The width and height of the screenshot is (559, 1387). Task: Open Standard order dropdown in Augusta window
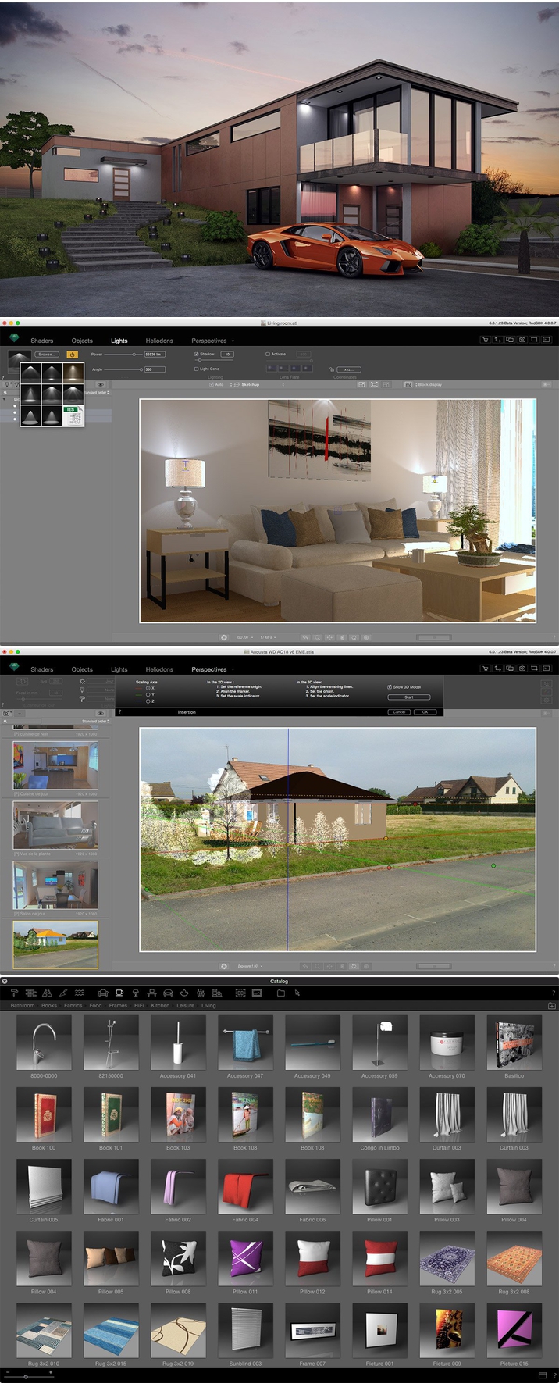[x=96, y=721]
